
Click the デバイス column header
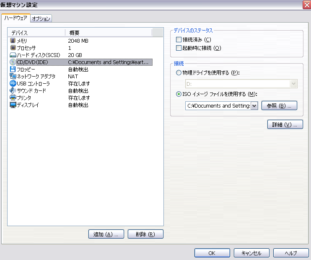point(36,33)
